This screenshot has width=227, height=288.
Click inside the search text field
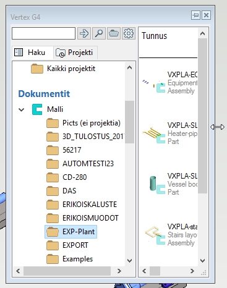(43, 33)
